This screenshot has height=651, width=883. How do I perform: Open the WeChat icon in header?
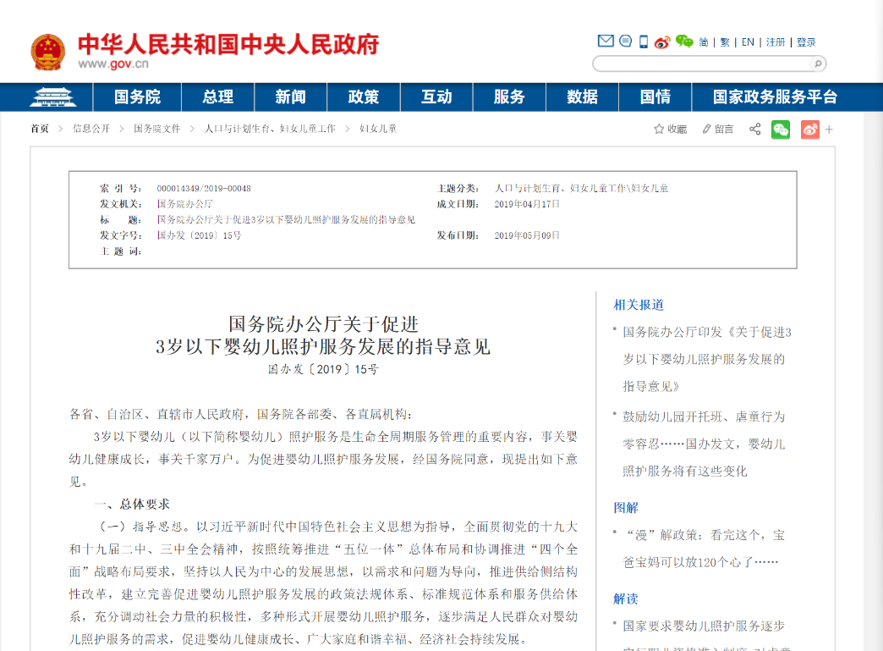(684, 41)
